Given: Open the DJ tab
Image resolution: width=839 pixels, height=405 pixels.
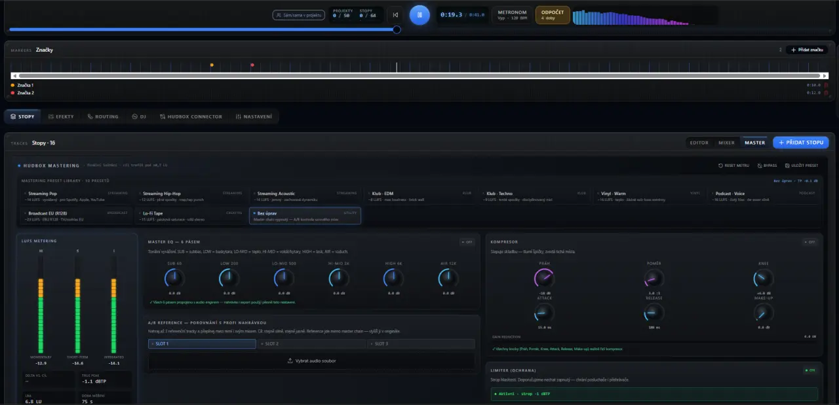Looking at the screenshot, I should click(x=139, y=116).
